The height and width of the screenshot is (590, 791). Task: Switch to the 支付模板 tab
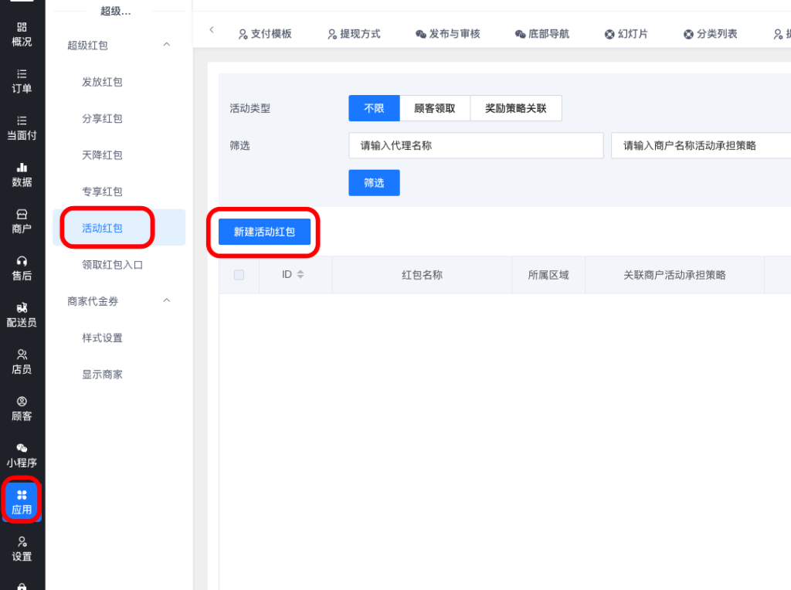click(264, 34)
